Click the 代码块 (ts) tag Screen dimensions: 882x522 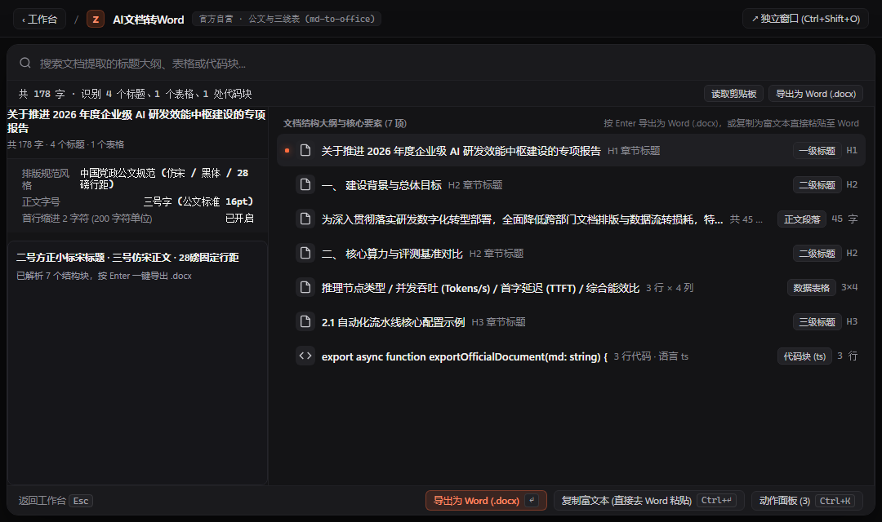[804, 356]
